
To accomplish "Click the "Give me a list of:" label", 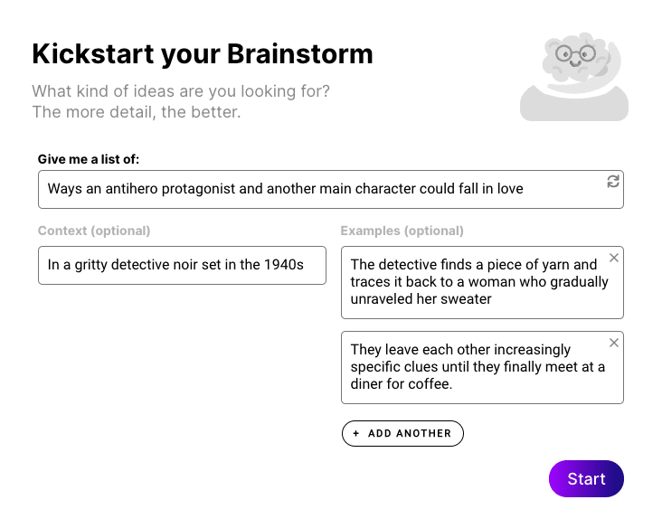I will [89, 159].
